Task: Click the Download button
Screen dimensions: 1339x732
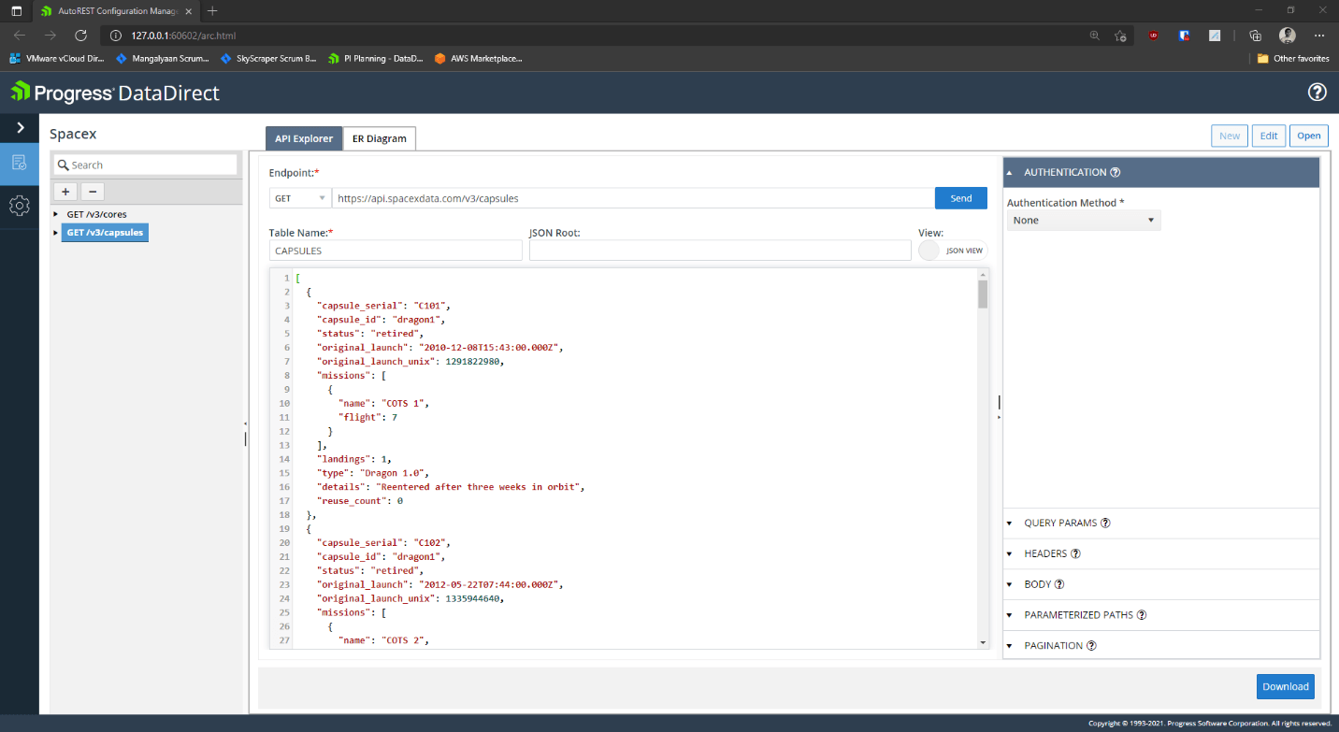Action: tap(1285, 686)
